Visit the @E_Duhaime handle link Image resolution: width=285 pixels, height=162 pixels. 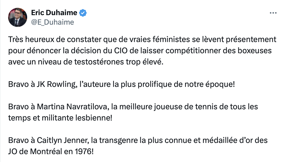click(53, 22)
